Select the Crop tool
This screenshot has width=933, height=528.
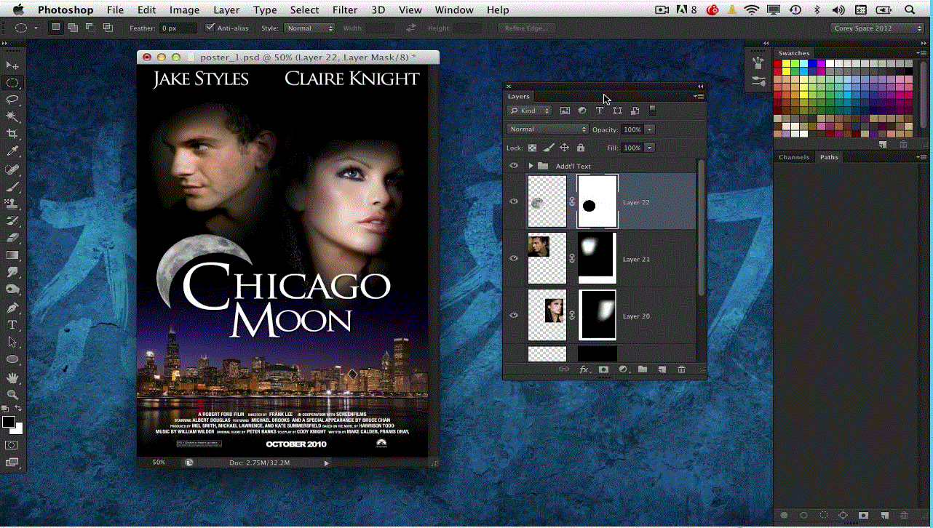[12, 134]
